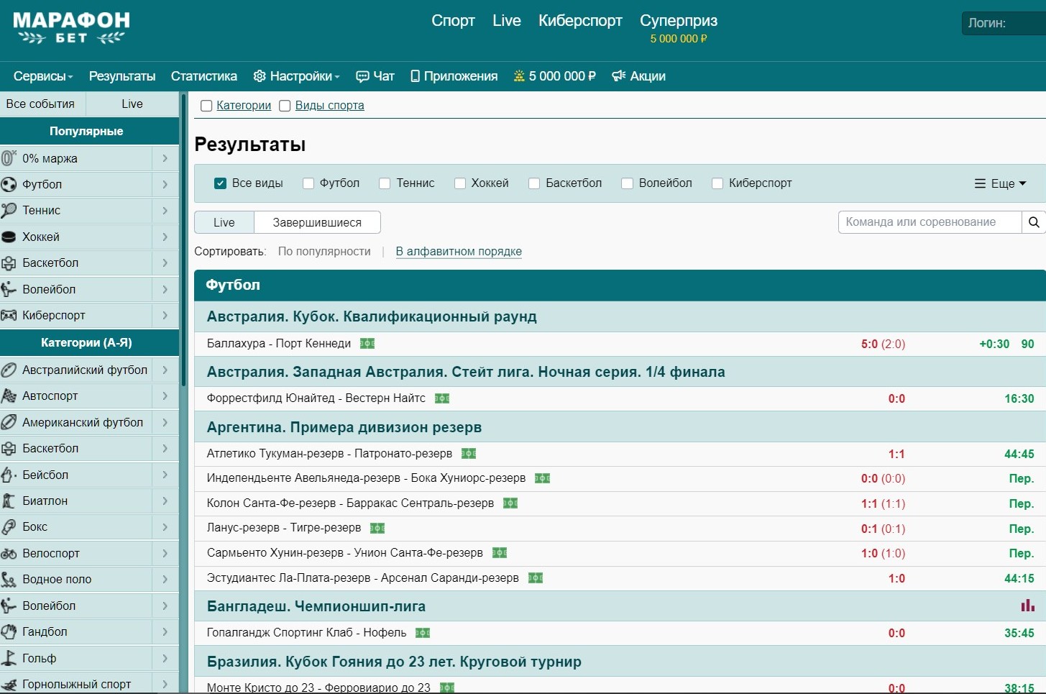Open the Суперприз 5 000 000 ₽ link
Screen dimensions: 1046x694
tap(679, 29)
